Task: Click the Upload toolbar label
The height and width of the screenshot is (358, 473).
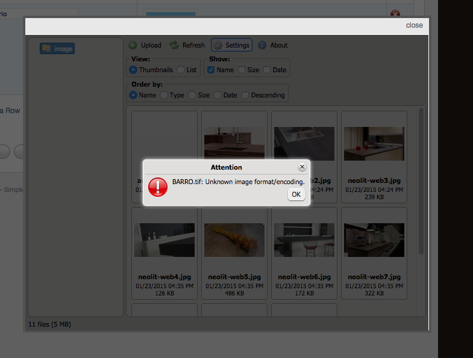Action: [151, 45]
